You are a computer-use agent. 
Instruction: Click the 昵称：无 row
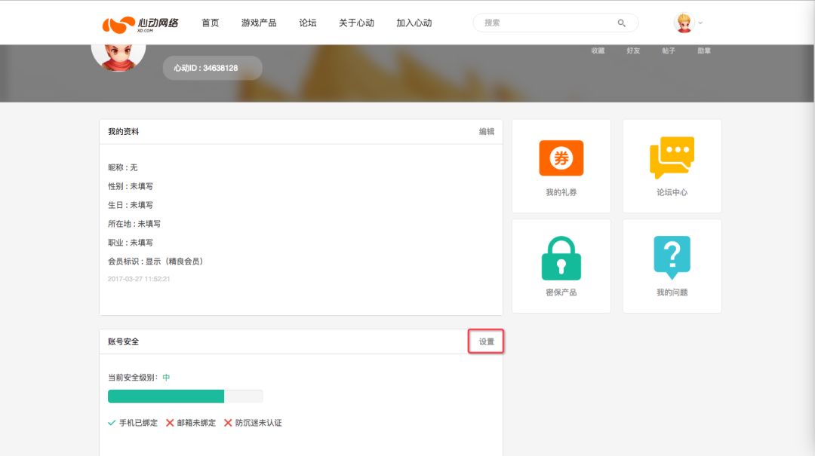point(123,167)
